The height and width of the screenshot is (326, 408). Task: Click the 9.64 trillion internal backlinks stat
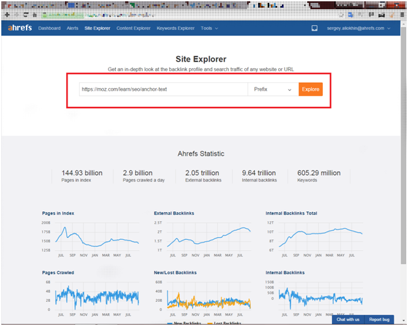pos(259,176)
